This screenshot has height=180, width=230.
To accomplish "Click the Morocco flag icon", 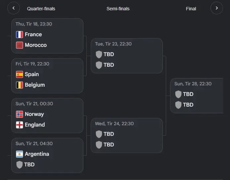I will point(20,45).
